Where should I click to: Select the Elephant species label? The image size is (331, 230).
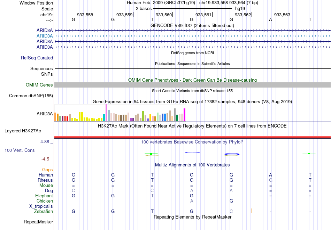44,196
